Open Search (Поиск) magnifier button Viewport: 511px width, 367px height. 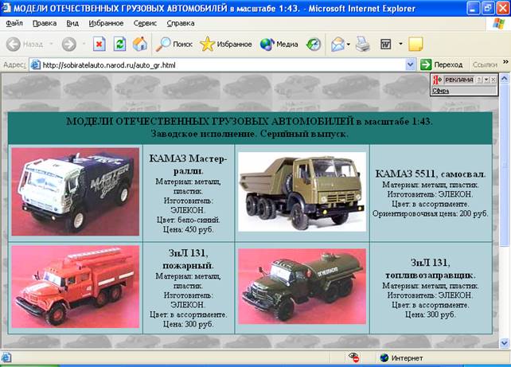tap(174, 44)
